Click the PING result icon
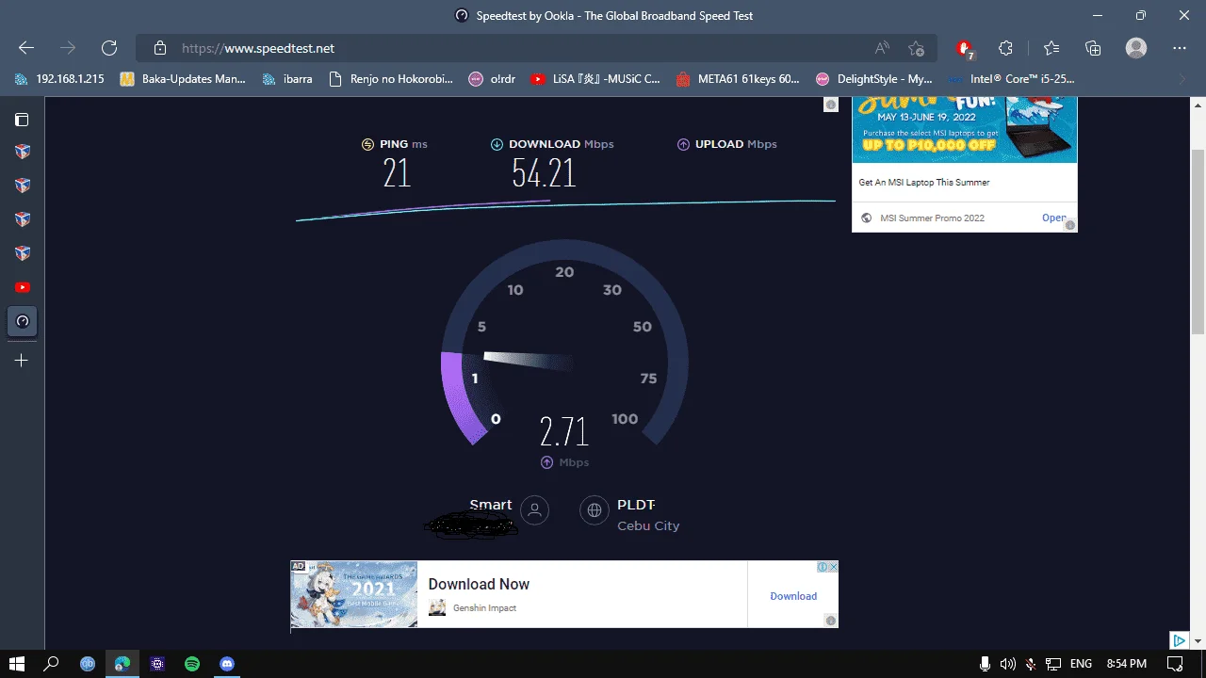The width and height of the screenshot is (1206, 678). [x=367, y=144]
